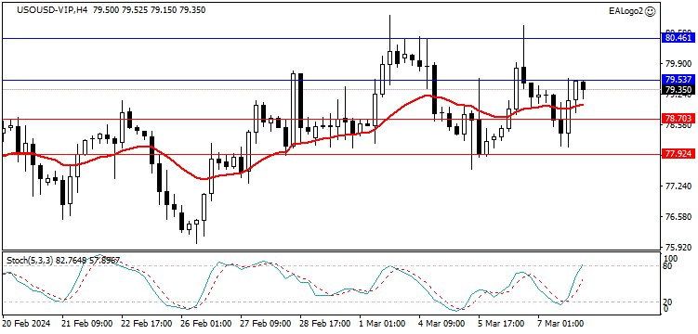Select the red horizontal line at 77.924
698x334 pixels.
point(331,155)
